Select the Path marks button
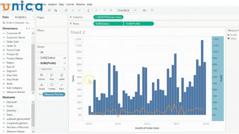Image resolution: width=239 pixels, height=134 pixels. [x=62, y=86]
